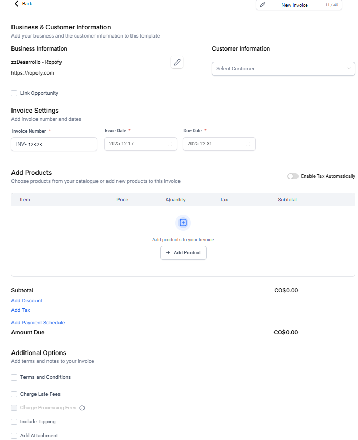Check the Add Attachment checkbox
Image resolution: width=358 pixels, height=440 pixels.
(14, 436)
